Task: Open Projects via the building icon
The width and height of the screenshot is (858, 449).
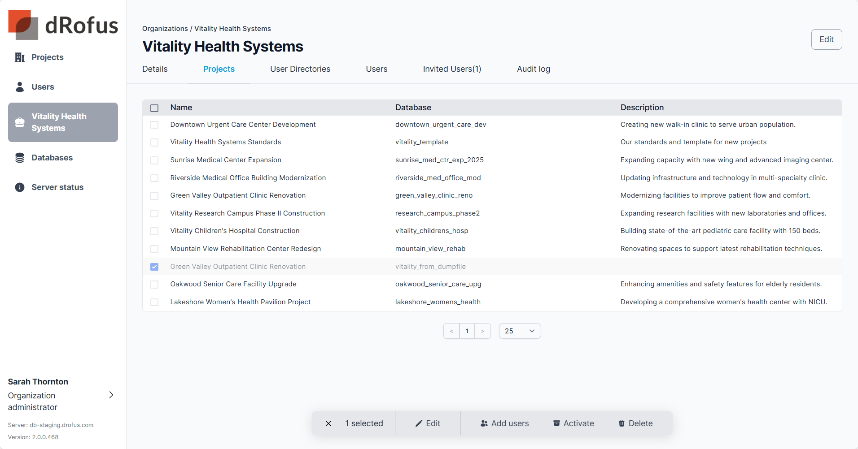Action: click(x=20, y=57)
